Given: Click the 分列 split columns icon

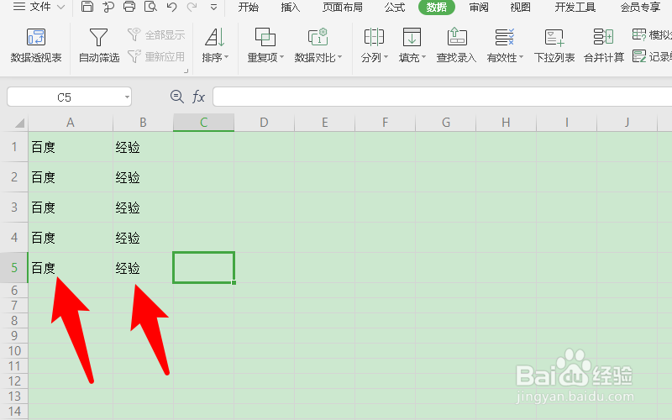Looking at the screenshot, I should (374, 37).
